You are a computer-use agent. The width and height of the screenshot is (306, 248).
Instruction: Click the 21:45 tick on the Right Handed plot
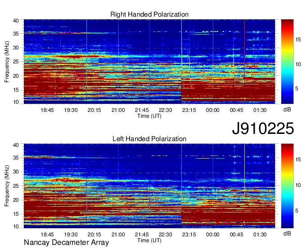click(142, 110)
